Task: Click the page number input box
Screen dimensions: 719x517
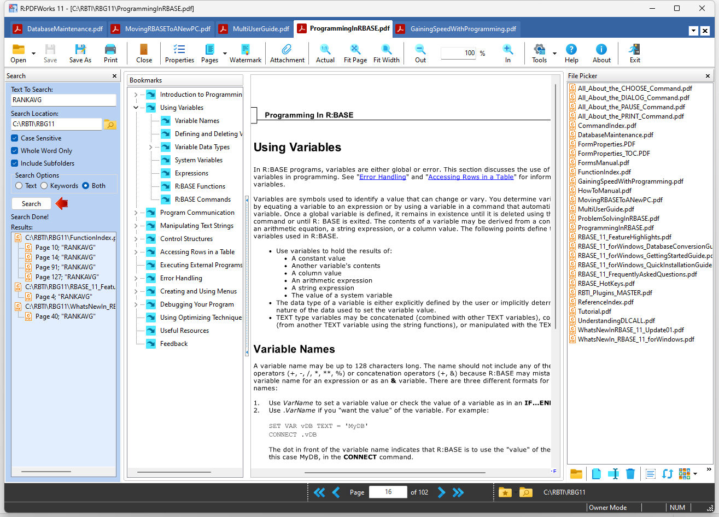Action: point(388,492)
